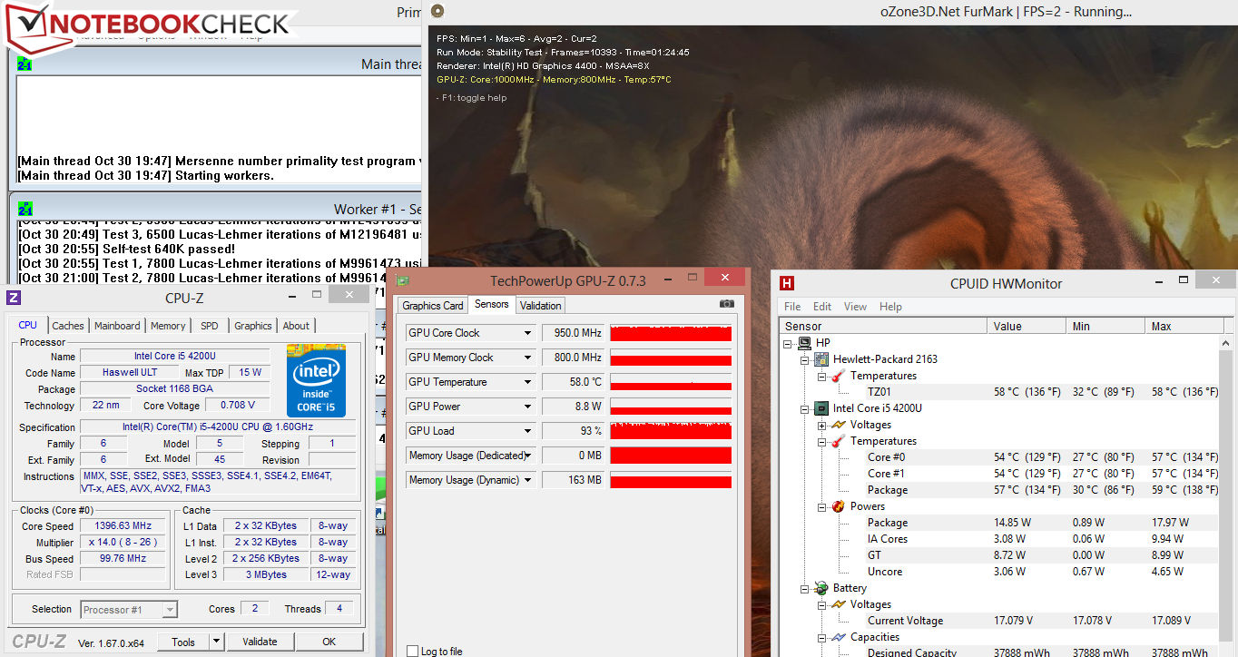Click the GPU Load history graph
The image size is (1238, 657).
(x=671, y=431)
